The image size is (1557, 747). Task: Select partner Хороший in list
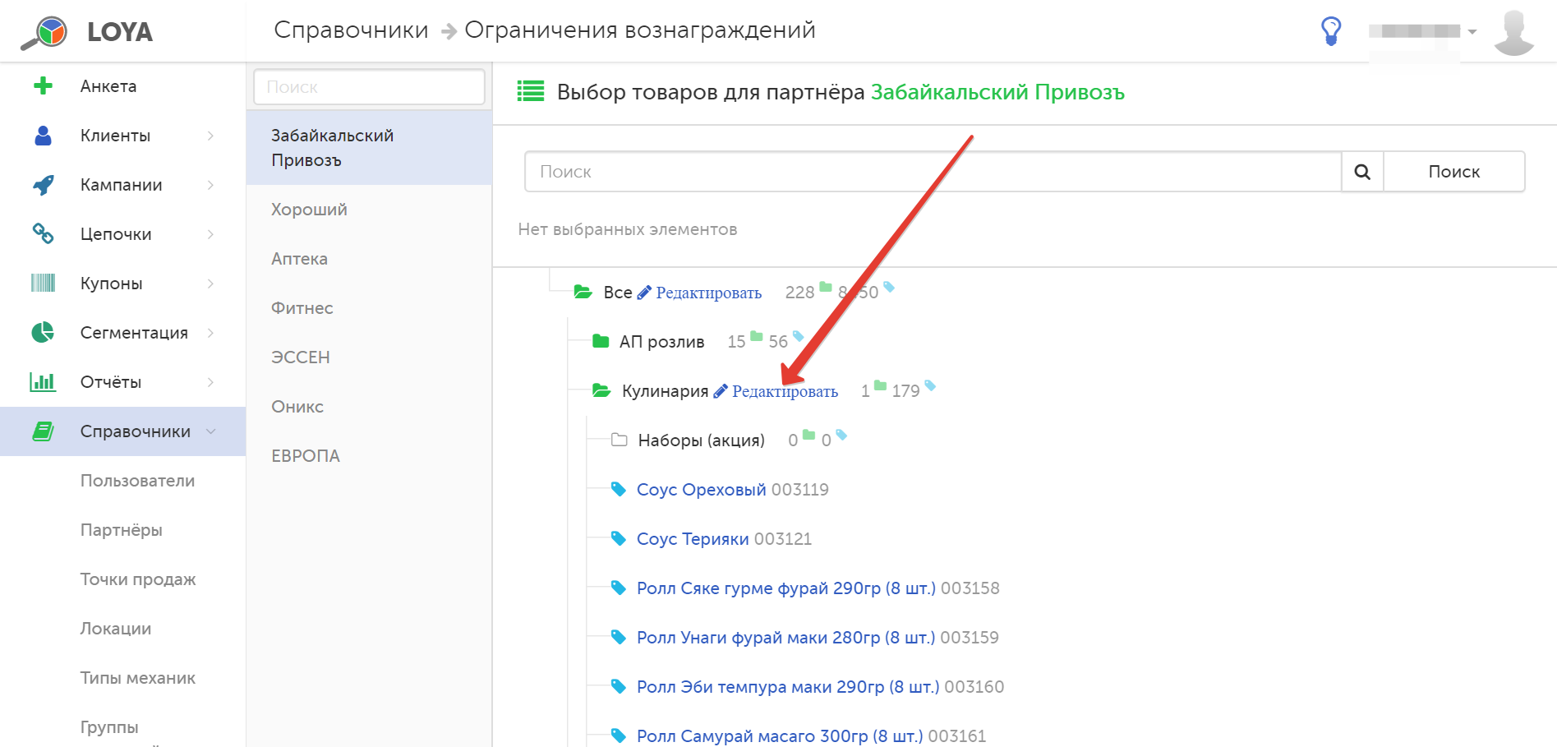(369, 210)
